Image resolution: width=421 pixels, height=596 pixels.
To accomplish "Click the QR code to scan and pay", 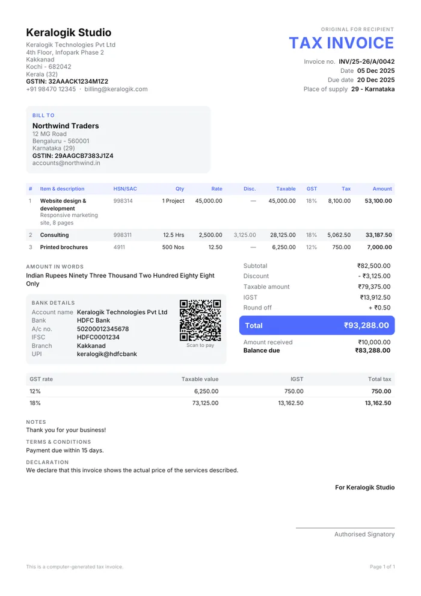I will [x=200, y=320].
